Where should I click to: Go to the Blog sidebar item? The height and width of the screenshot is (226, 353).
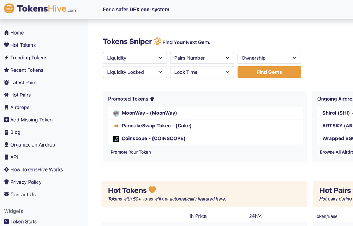coord(15,132)
